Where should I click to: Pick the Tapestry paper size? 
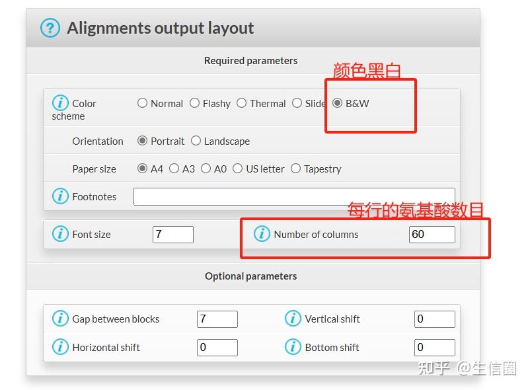click(x=295, y=169)
